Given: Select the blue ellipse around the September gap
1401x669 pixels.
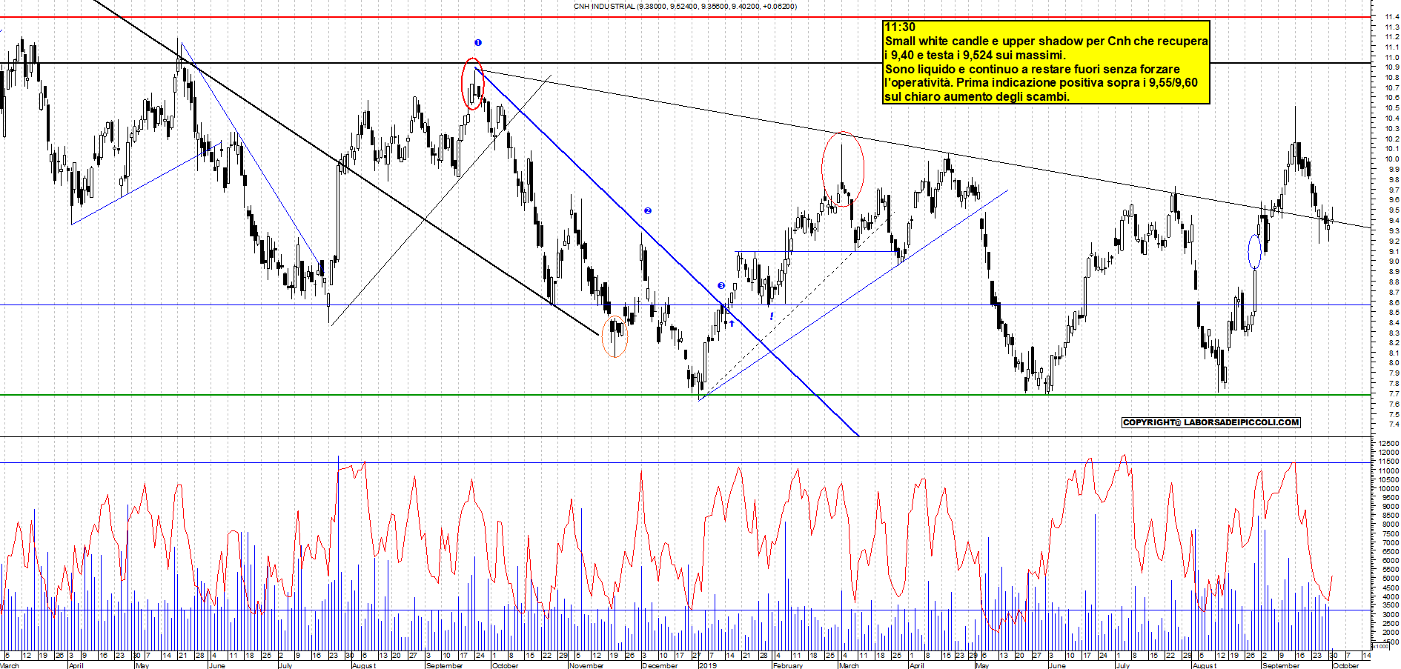Looking at the screenshot, I should pyautogui.click(x=1254, y=252).
